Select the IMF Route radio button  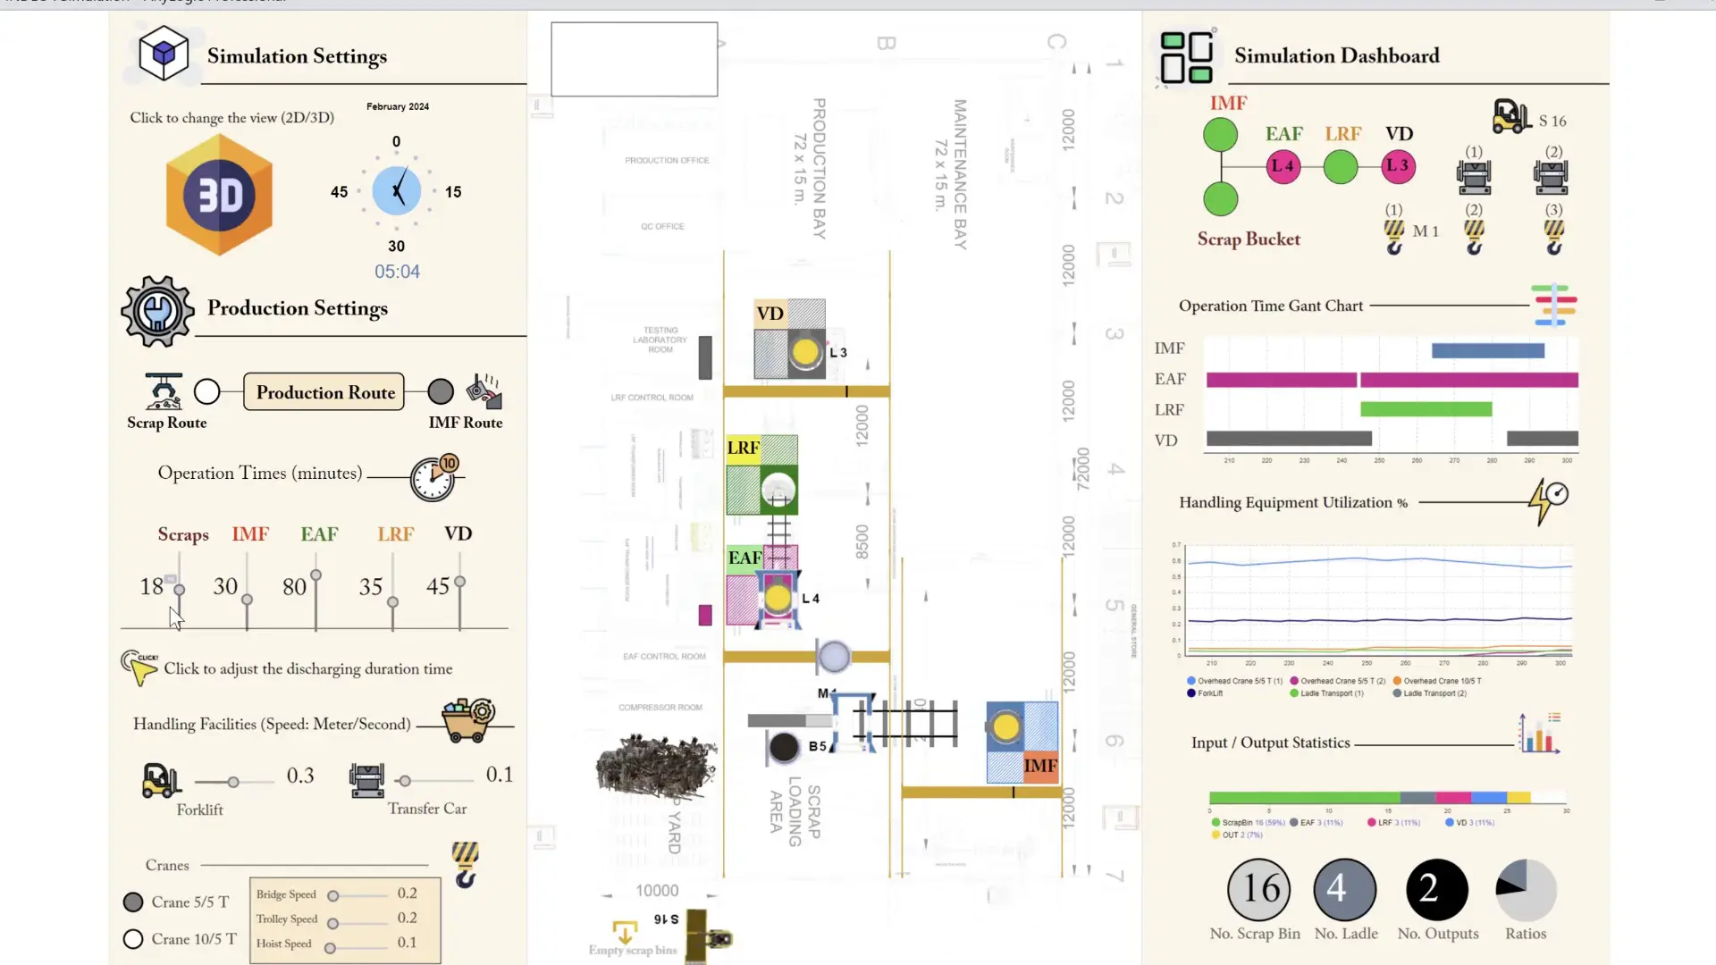441,391
